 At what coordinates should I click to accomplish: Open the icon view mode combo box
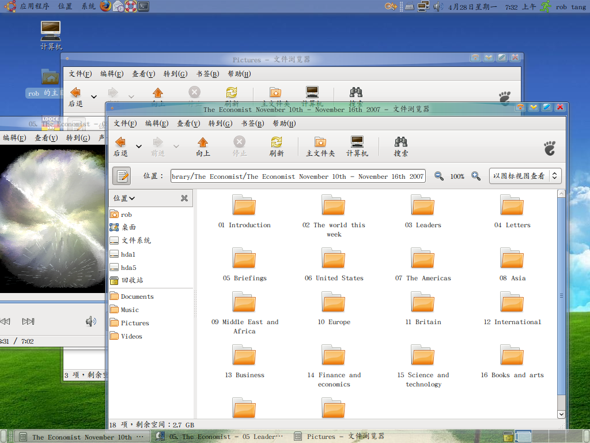point(525,176)
